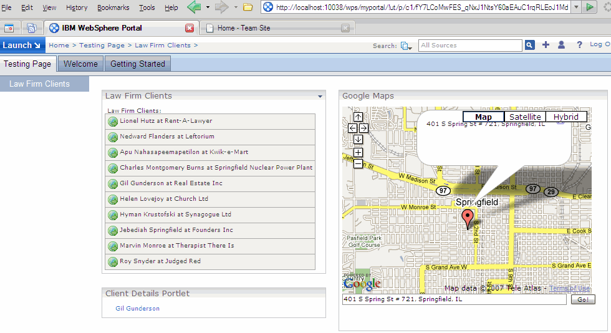The width and height of the screenshot is (611, 333).
Task: Click the portal search magnifier button
Action: (529, 46)
